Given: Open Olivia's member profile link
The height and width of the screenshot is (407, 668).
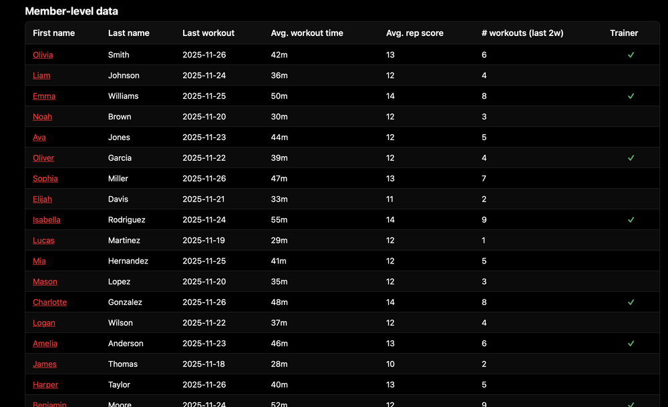Looking at the screenshot, I should coord(43,55).
